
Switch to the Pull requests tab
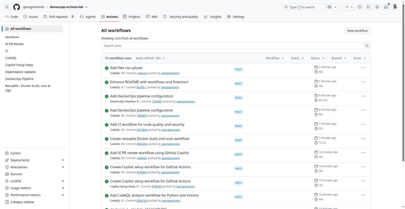(59, 17)
